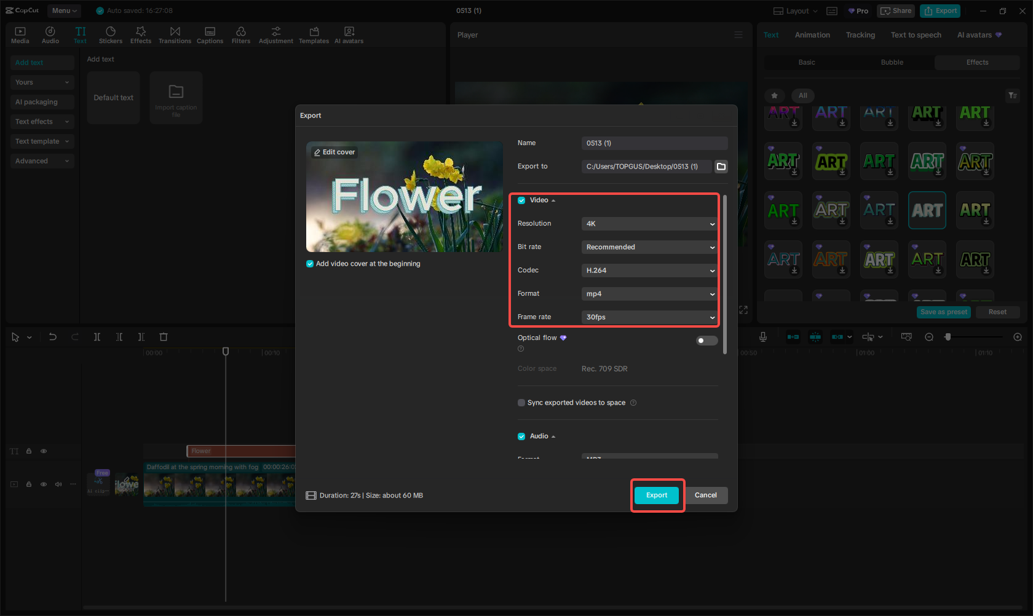Click the filter icon in effects panel

tap(1013, 95)
